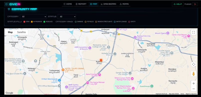201x97 pixels.
Task: Expand the Status filter dropdown
Action: pos(67,16)
